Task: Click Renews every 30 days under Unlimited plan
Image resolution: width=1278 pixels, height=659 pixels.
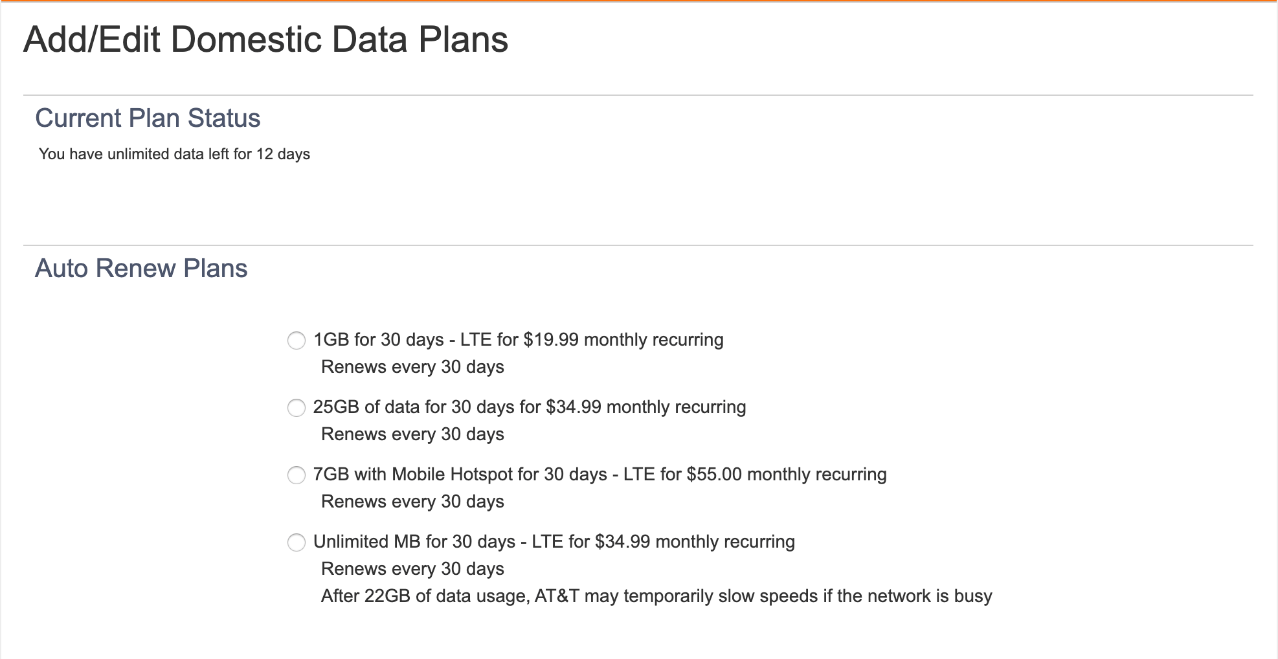Action: pos(412,568)
